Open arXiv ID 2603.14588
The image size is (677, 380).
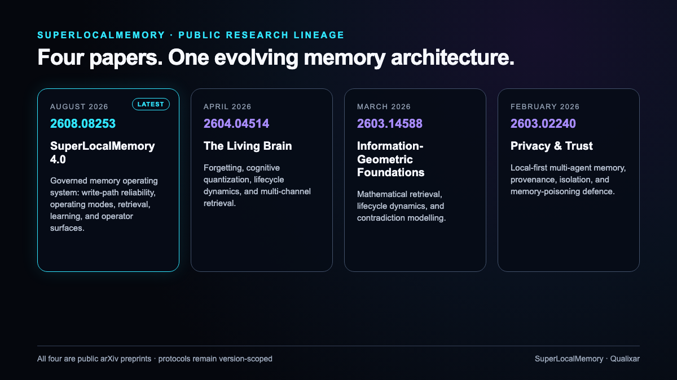(390, 123)
